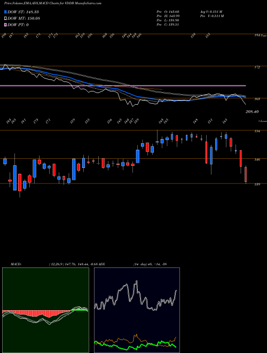Select the 'DOW PT: 0' legend label
The width and height of the screenshot is (267, 353).
(18, 25)
